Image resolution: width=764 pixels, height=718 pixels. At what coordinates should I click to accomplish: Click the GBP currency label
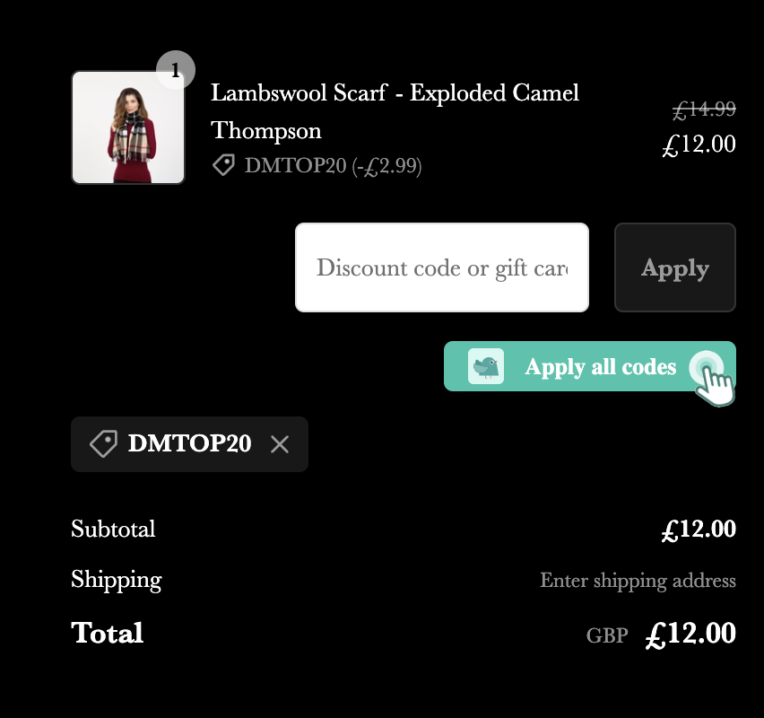(x=607, y=635)
